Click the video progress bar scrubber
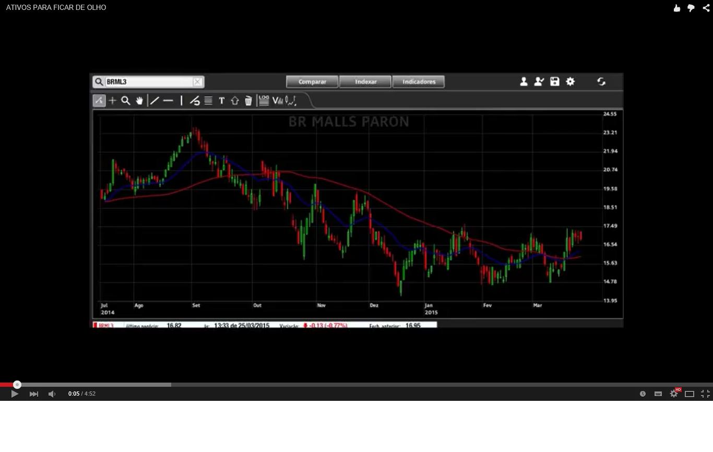 [17, 385]
